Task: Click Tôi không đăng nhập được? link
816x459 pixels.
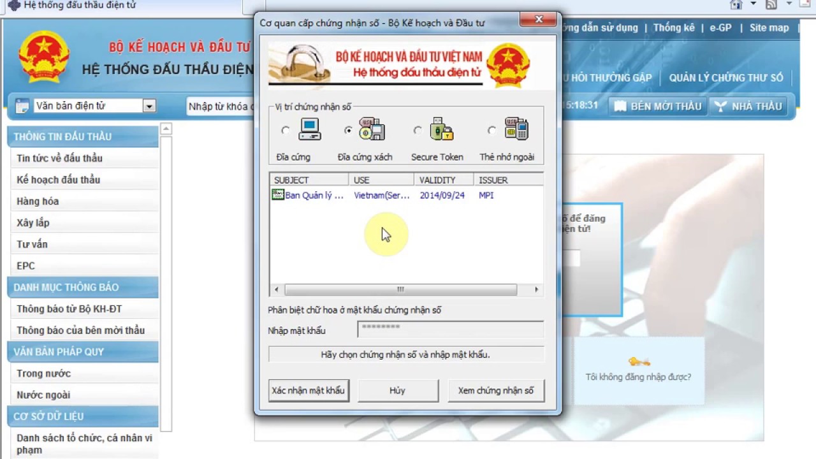Action: click(638, 377)
